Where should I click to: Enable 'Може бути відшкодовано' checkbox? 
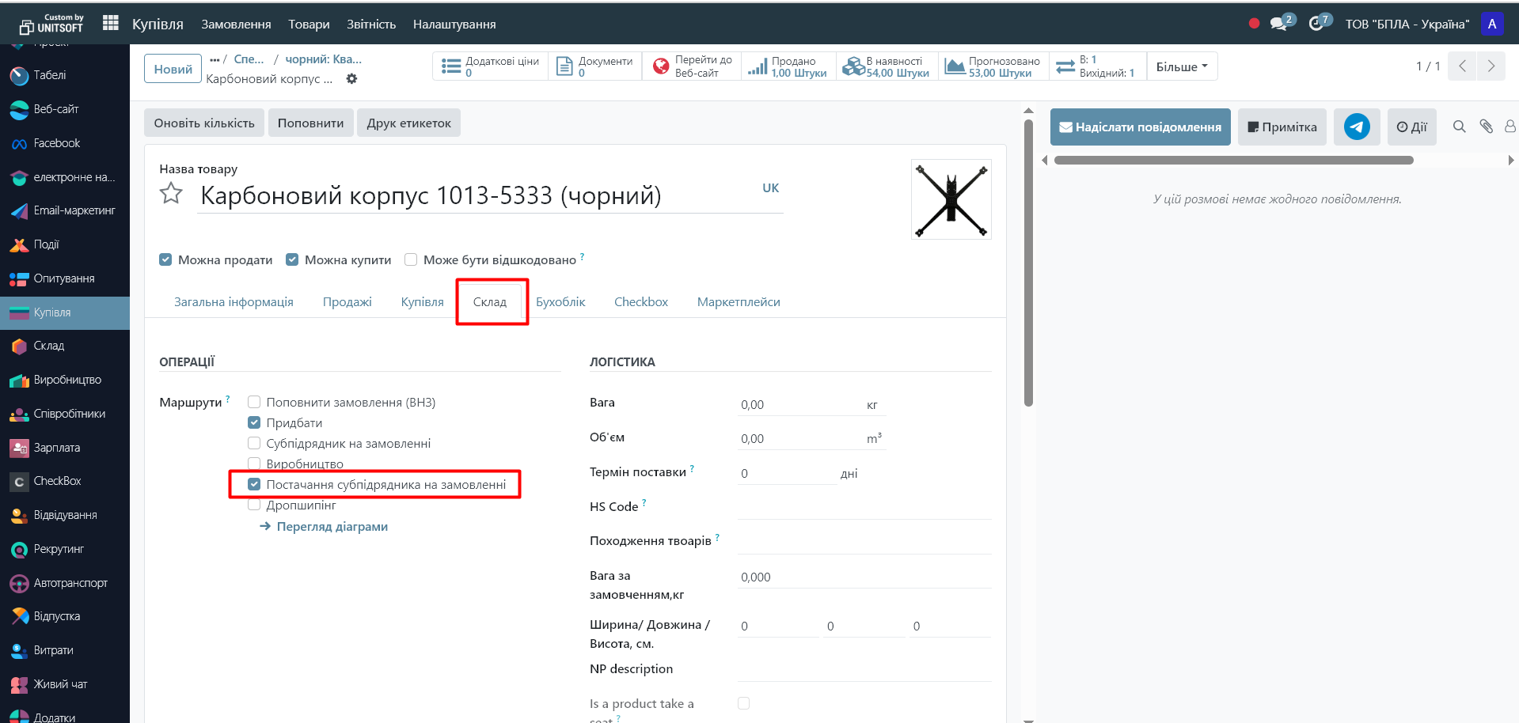411,259
